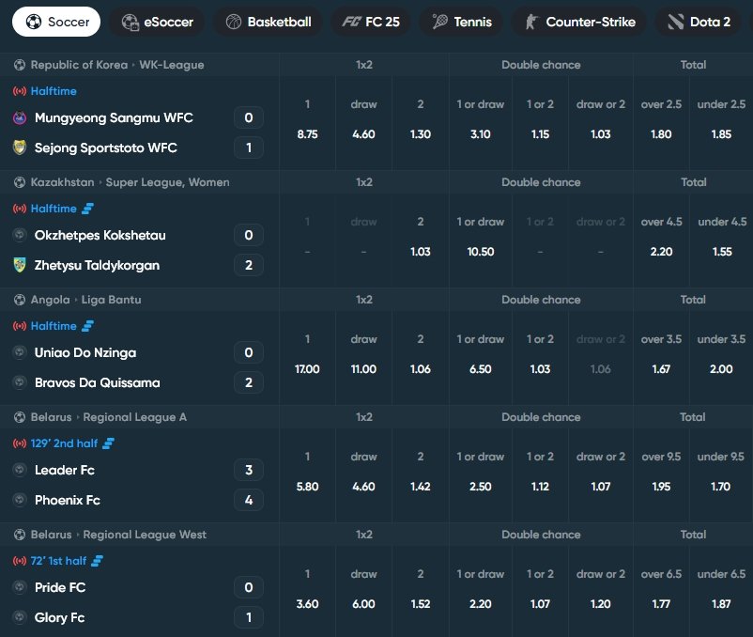The height and width of the screenshot is (637, 753).
Task: Choose Bravos Da Quissama win at 1.06
Action: 420,367
